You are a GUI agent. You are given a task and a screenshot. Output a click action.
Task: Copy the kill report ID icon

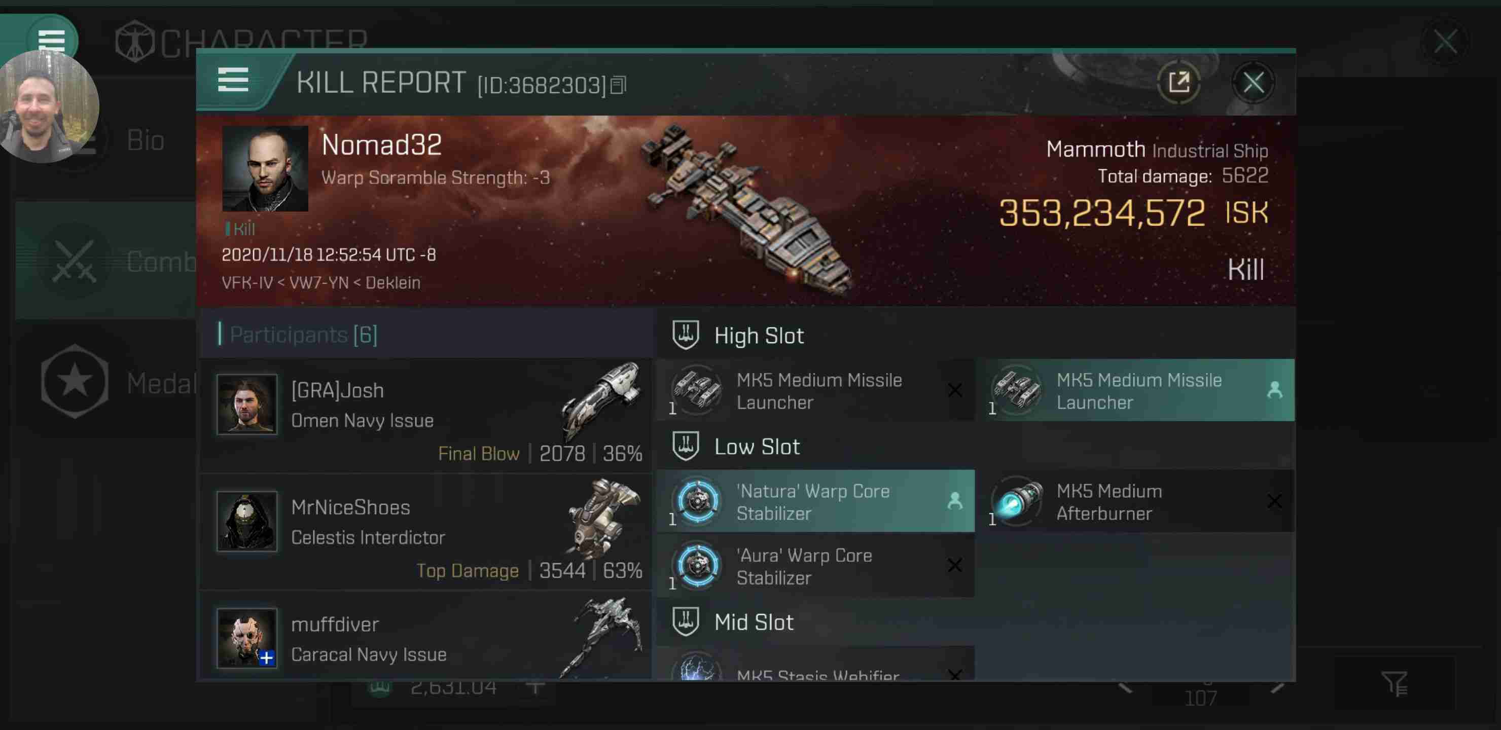[x=619, y=86]
